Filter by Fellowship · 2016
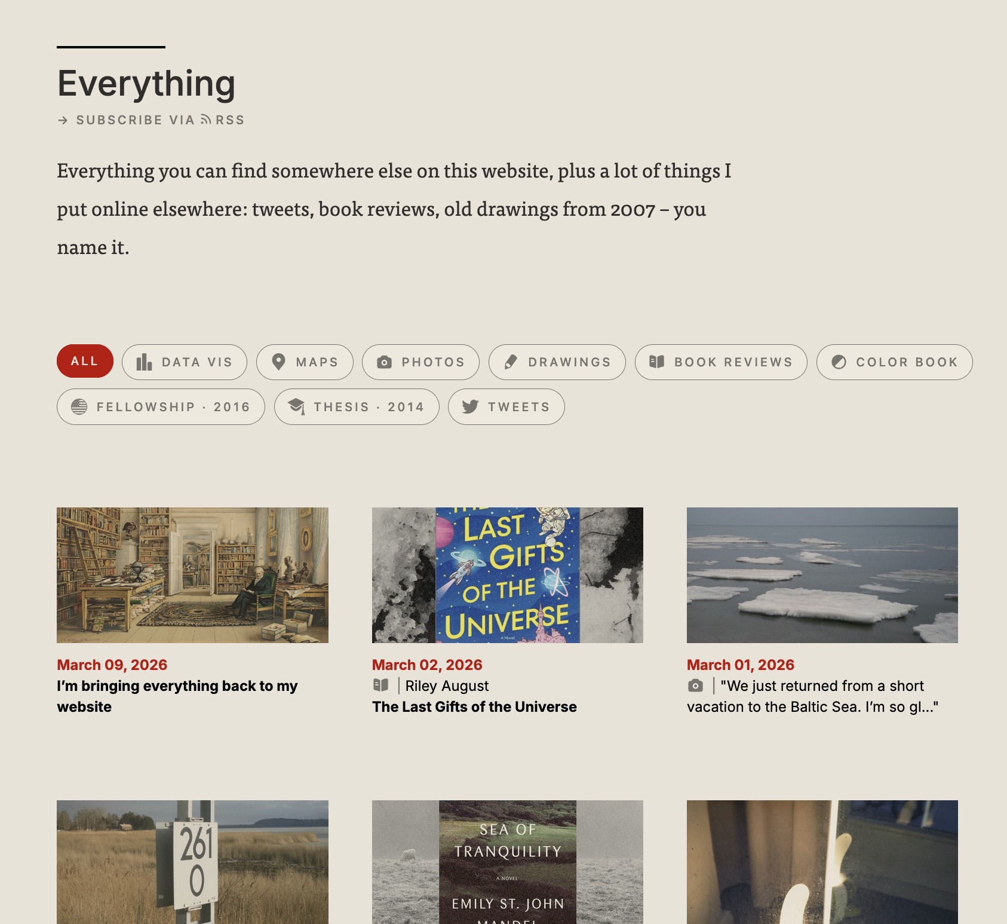Viewport: 1007px width, 924px height. click(x=161, y=407)
